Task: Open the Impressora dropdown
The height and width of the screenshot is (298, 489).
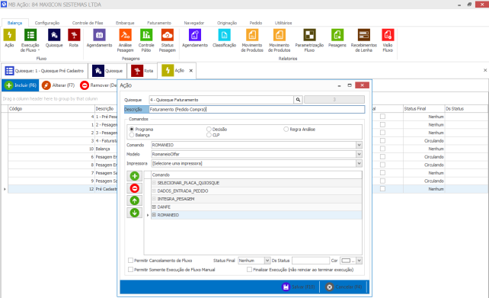Action: pos(359,164)
